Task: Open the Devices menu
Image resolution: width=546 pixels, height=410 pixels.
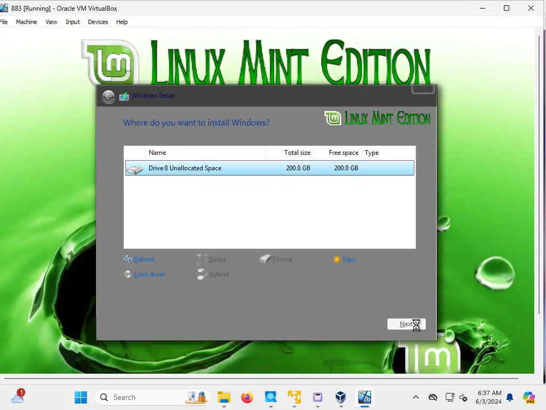Action: tap(98, 22)
